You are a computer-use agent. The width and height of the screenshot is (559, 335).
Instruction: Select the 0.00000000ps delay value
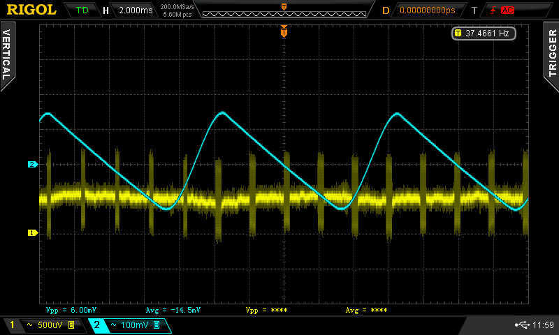pyautogui.click(x=428, y=10)
